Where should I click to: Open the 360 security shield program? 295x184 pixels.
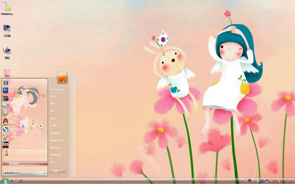(25, 114)
